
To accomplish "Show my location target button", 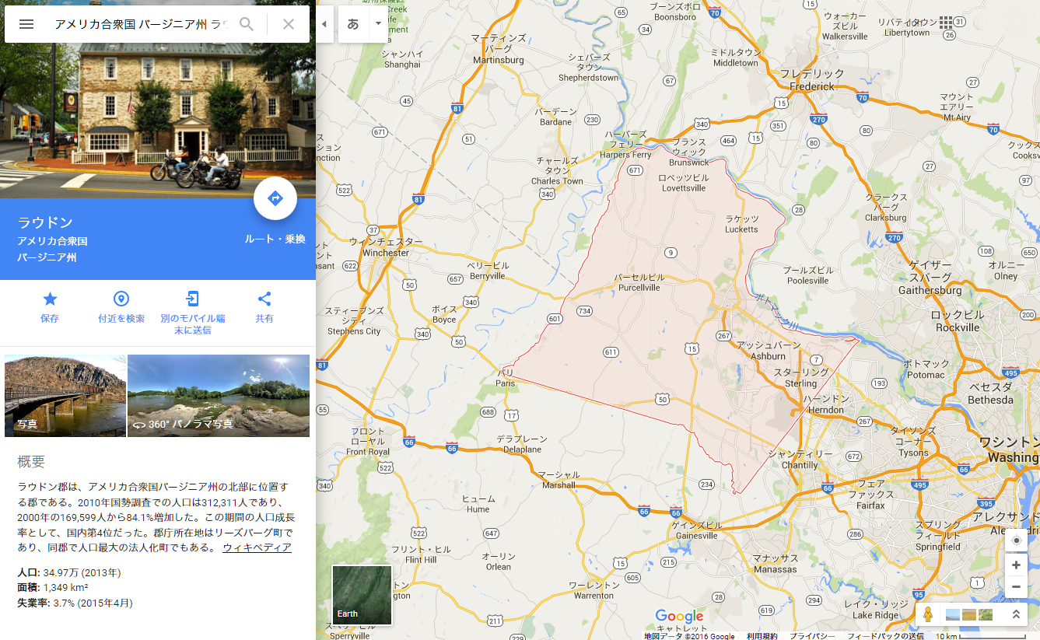I will 1016,540.
